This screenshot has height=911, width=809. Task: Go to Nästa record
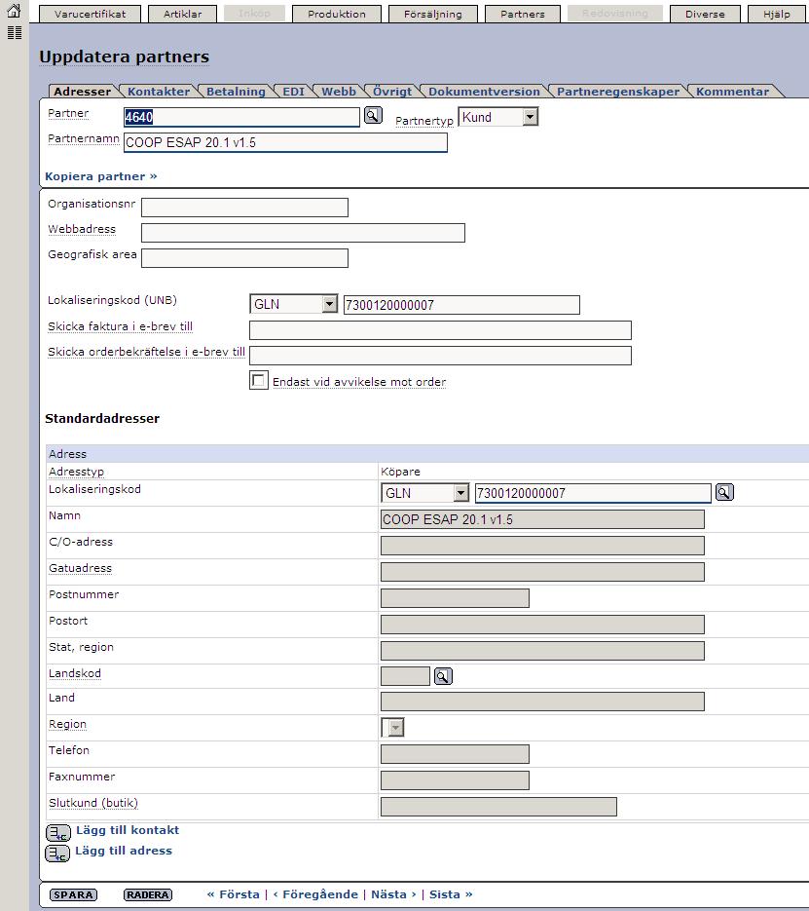tap(393, 894)
